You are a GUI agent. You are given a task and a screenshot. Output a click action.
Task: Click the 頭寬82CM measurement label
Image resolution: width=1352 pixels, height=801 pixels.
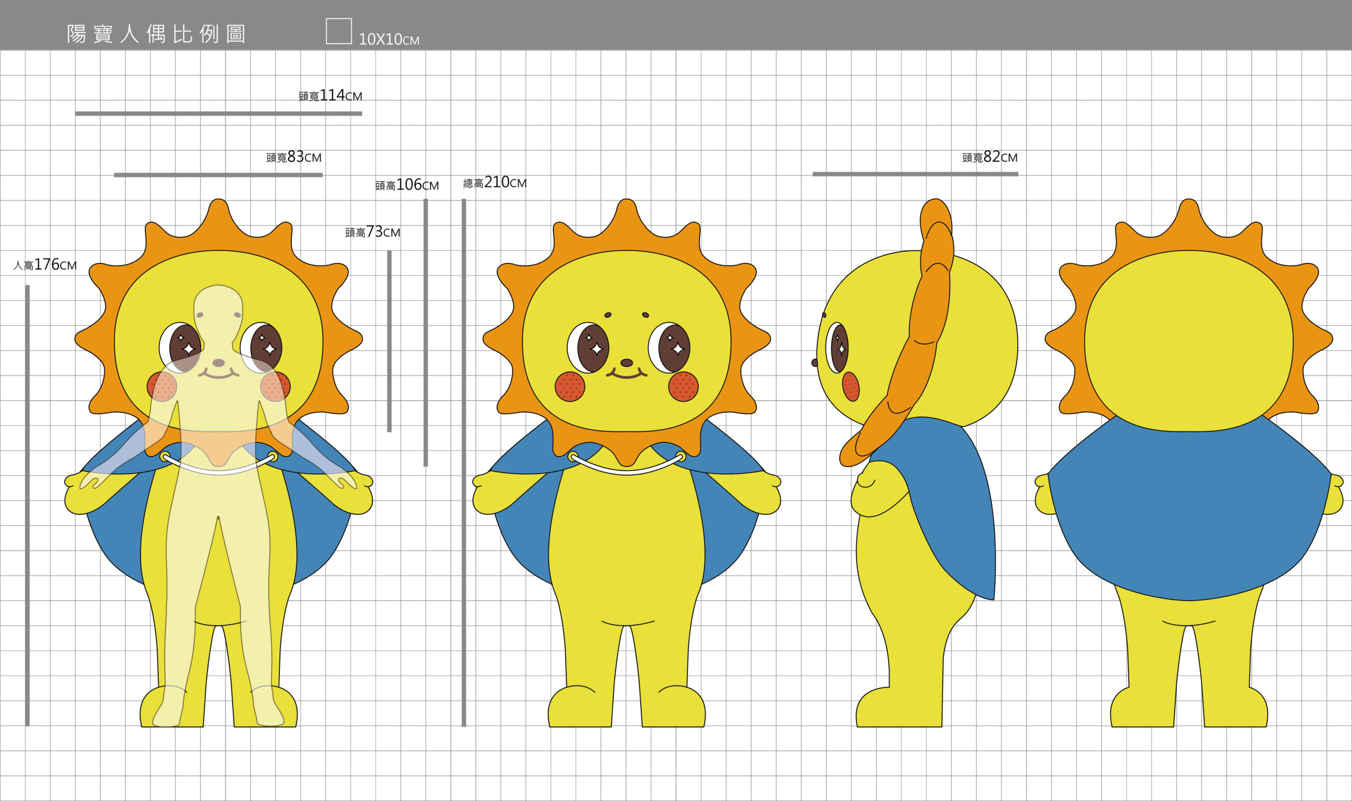[989, 157]
